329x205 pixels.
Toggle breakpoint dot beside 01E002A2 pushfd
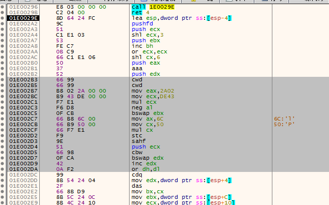(x=3, y=24)
